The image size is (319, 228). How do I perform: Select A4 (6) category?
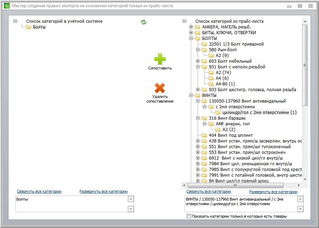coord(222,78)
